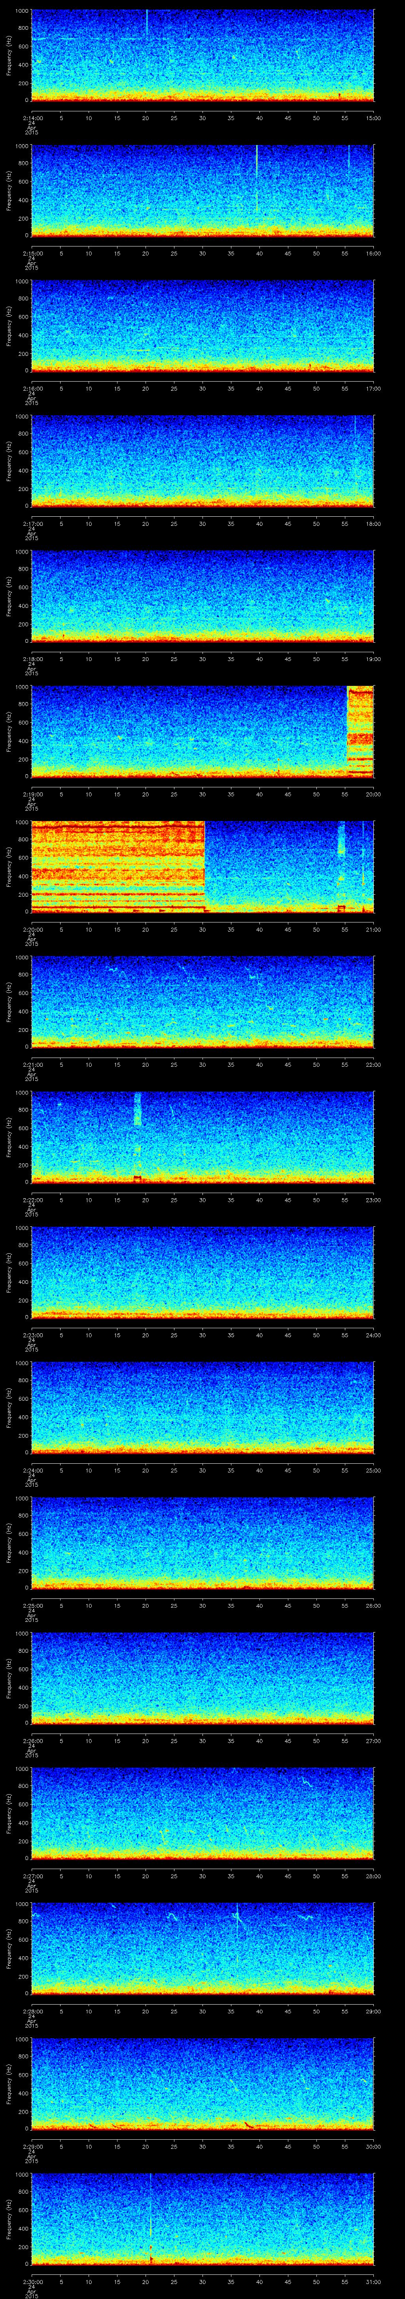
Task: Select the spectrogram panel starting at 2:14:00
Action: [x=202, y=55]
